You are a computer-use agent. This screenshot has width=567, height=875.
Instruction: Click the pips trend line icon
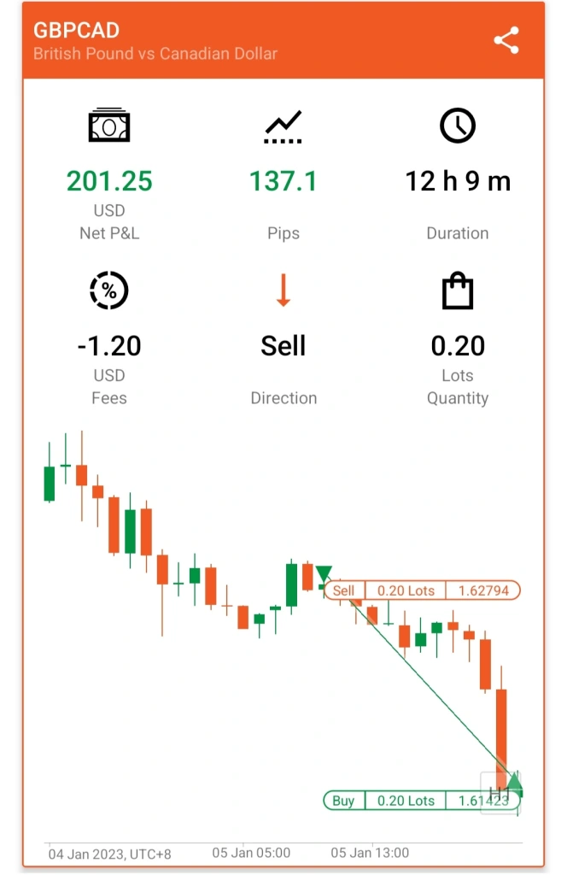(x=283, y=126)
